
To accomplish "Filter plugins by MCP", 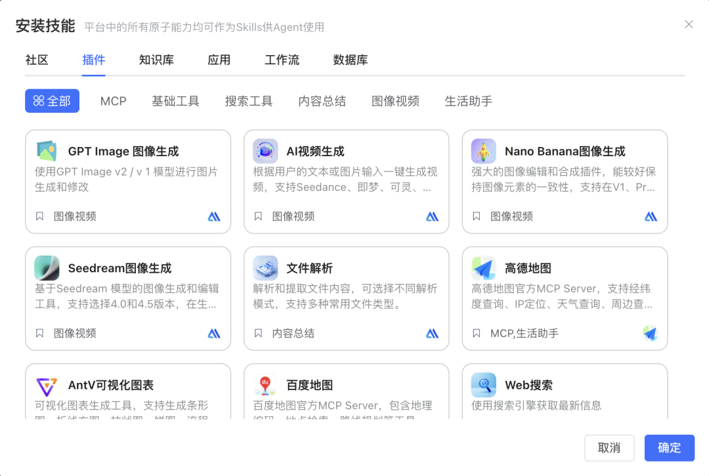I will 113,101.
